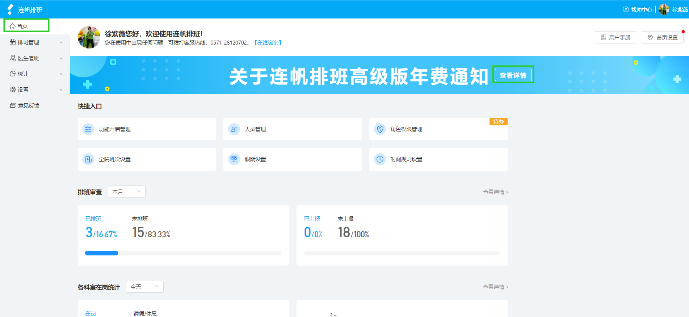Click the umbrella icon for 假期设置
The width and height of the screenshot is (689, 317).
pyautogui.click(x=234, y=159)
